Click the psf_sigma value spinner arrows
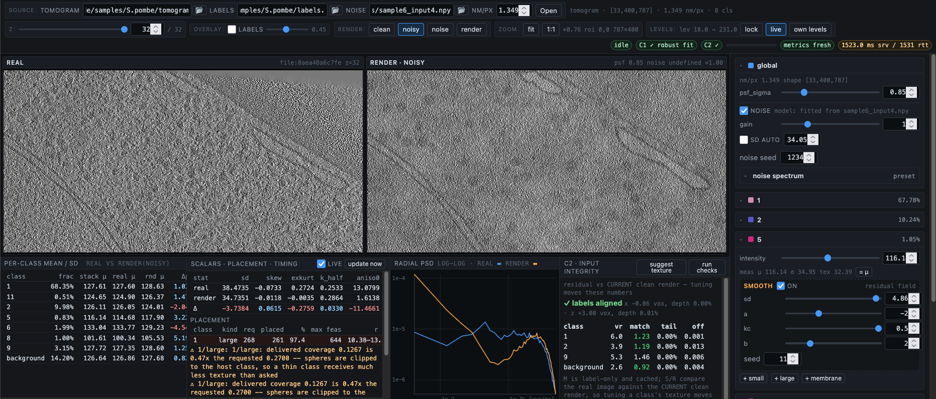 coord(911,92)
